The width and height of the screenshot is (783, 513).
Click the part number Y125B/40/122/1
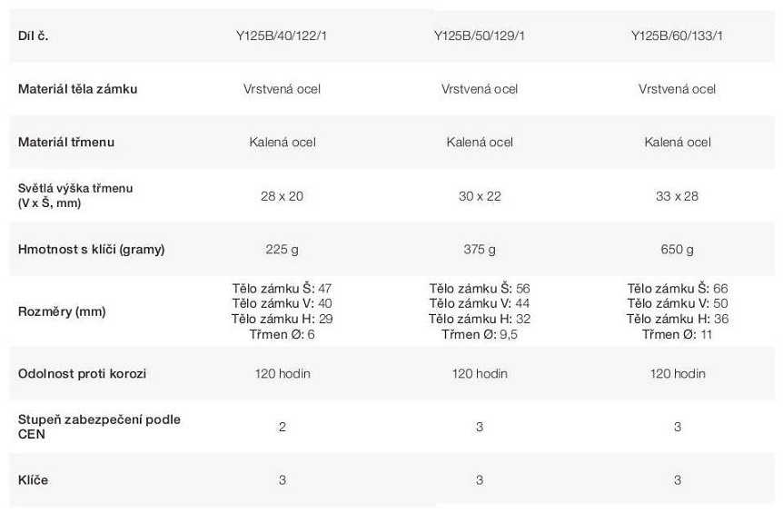(282, 36)
